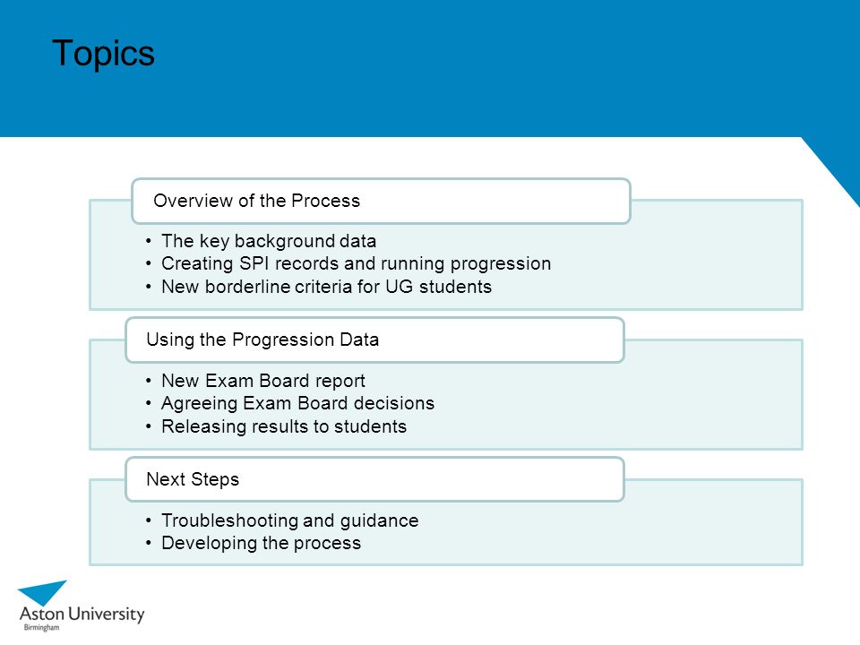The image size is (860, 645).
Task: Select 'Troubleshooting and guidance' bullet
Action: click(289, 520)
